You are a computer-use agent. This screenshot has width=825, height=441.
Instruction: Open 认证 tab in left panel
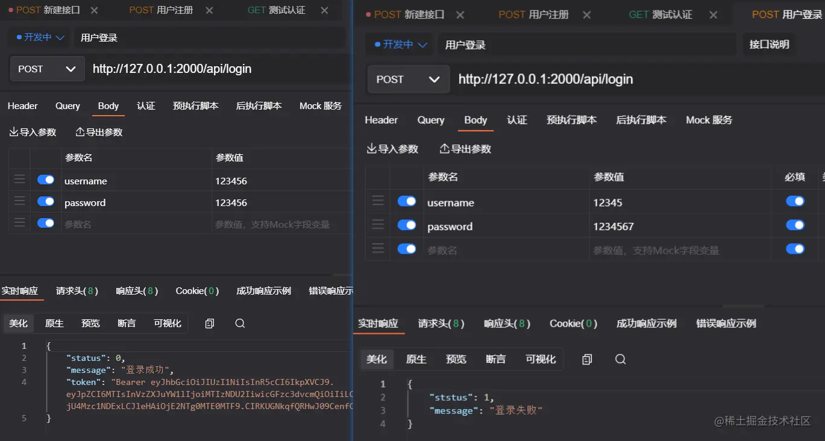pyautogui.click(x=146, y=106)
